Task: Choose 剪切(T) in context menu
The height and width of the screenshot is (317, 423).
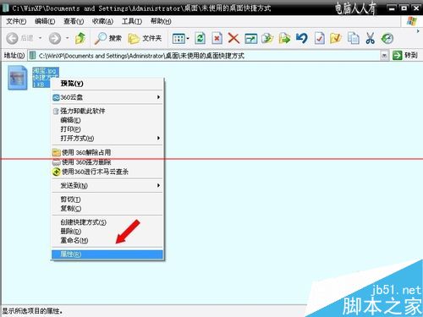Action: coord(107,199)
